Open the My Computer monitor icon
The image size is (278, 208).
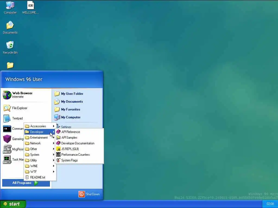(57, 117)
